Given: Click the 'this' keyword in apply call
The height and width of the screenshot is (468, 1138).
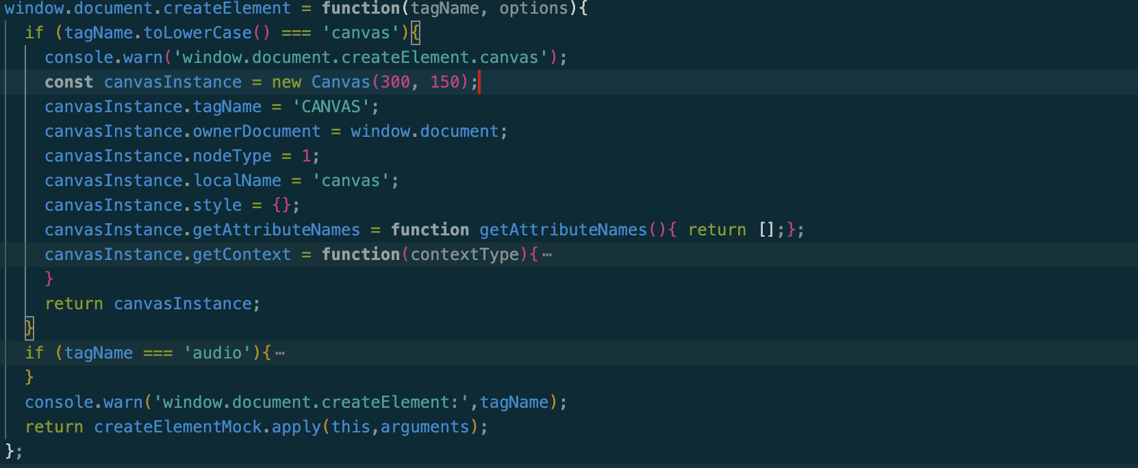Looking at the screenshot, I should [351, 427].
